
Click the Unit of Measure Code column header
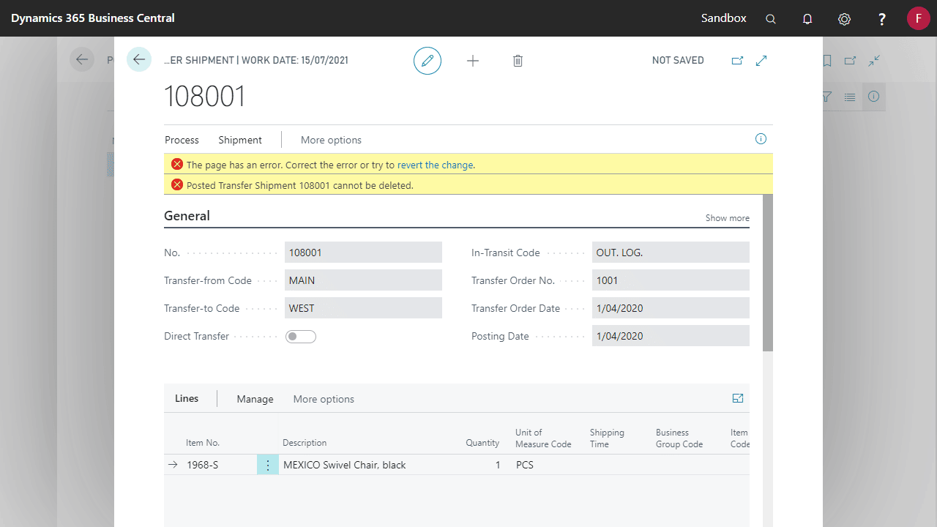pos(543,438)
